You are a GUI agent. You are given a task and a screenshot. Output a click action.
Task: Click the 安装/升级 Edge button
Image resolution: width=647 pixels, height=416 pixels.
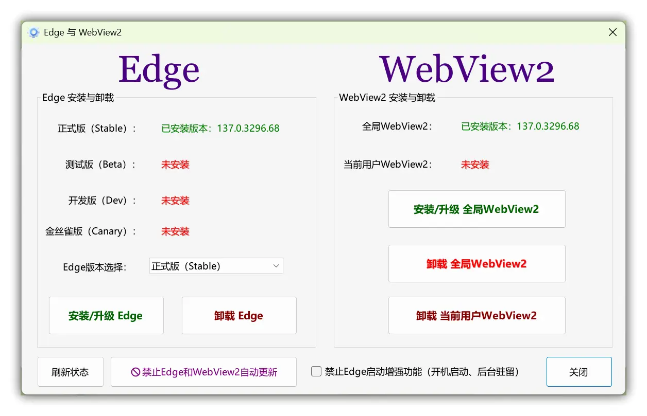(x=106, y=316)
